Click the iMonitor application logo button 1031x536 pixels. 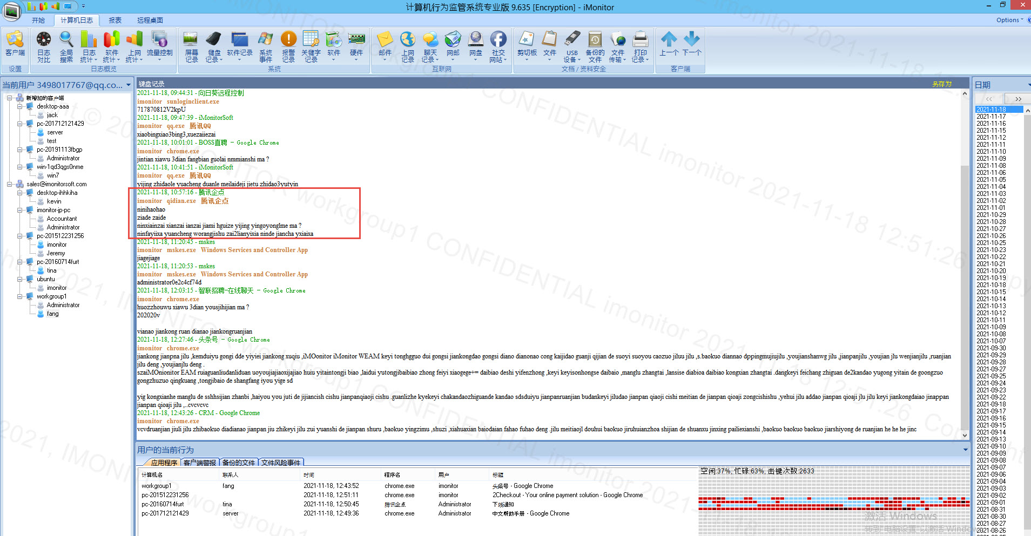[x=12, y=10]
